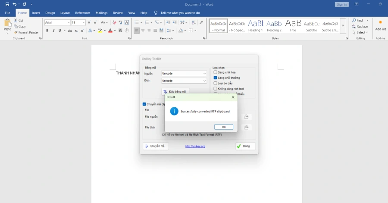Undo the last action in Word
The width and height of the screenshot is (388, 203).
coord(15,4)
